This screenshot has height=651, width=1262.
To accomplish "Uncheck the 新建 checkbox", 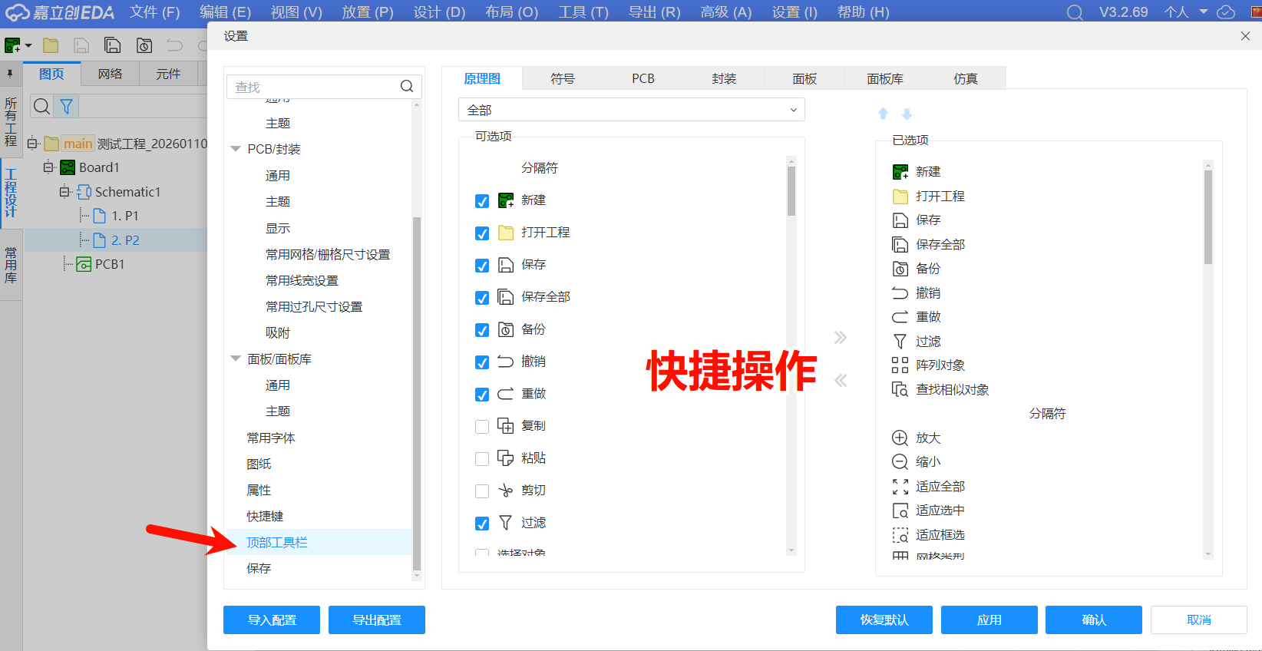I will click(x=482, y=201).
